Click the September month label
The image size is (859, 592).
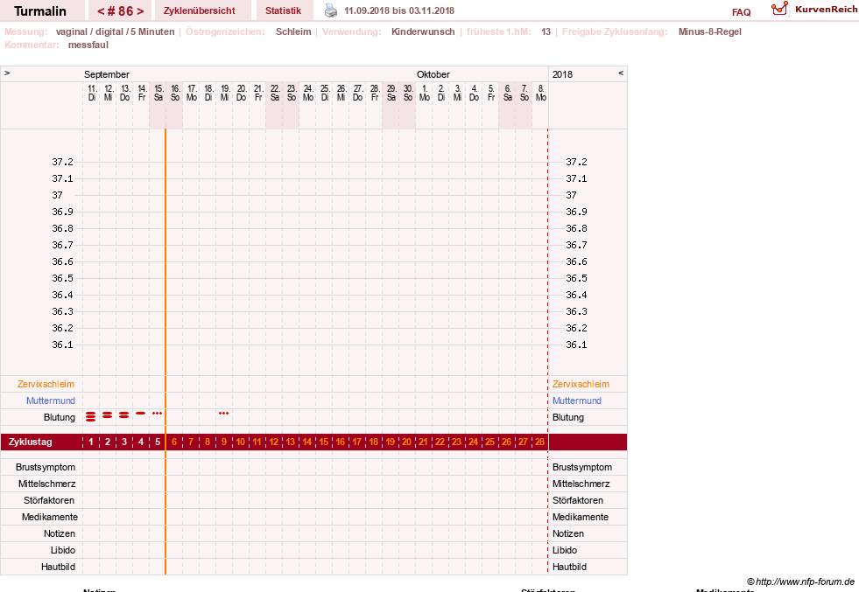pyautogui.click(x=106, y=74)
